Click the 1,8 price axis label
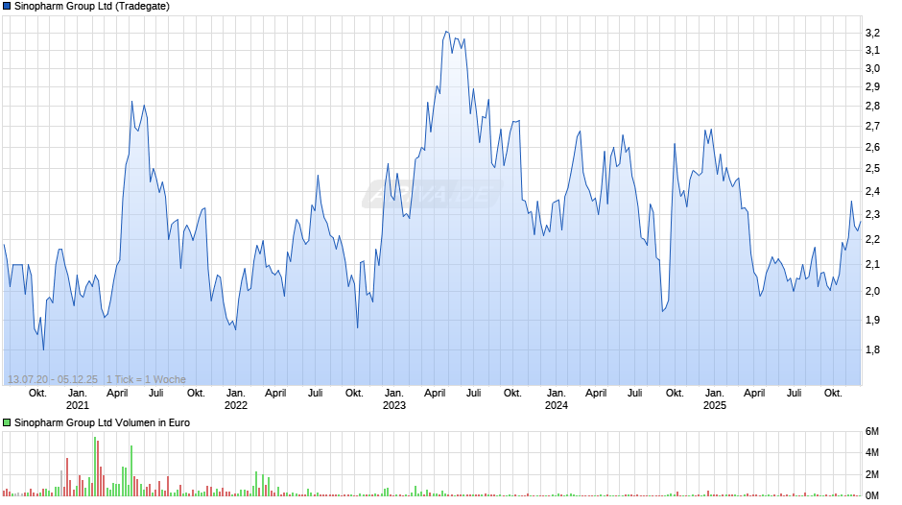Image resolution: width=902 pixels, height=505 pixels. (872, 349)
